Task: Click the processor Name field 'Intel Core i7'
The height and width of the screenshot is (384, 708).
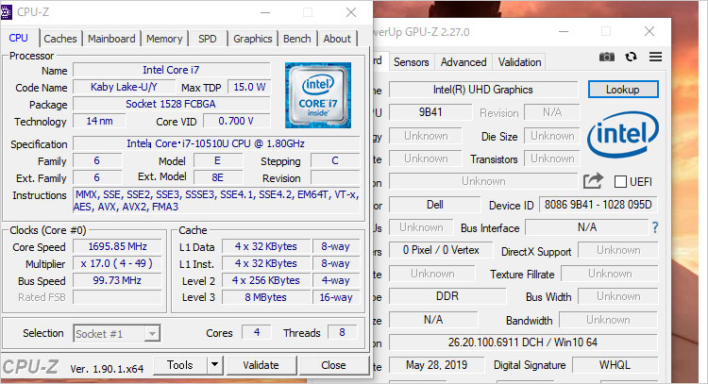Action: point(171,70)
